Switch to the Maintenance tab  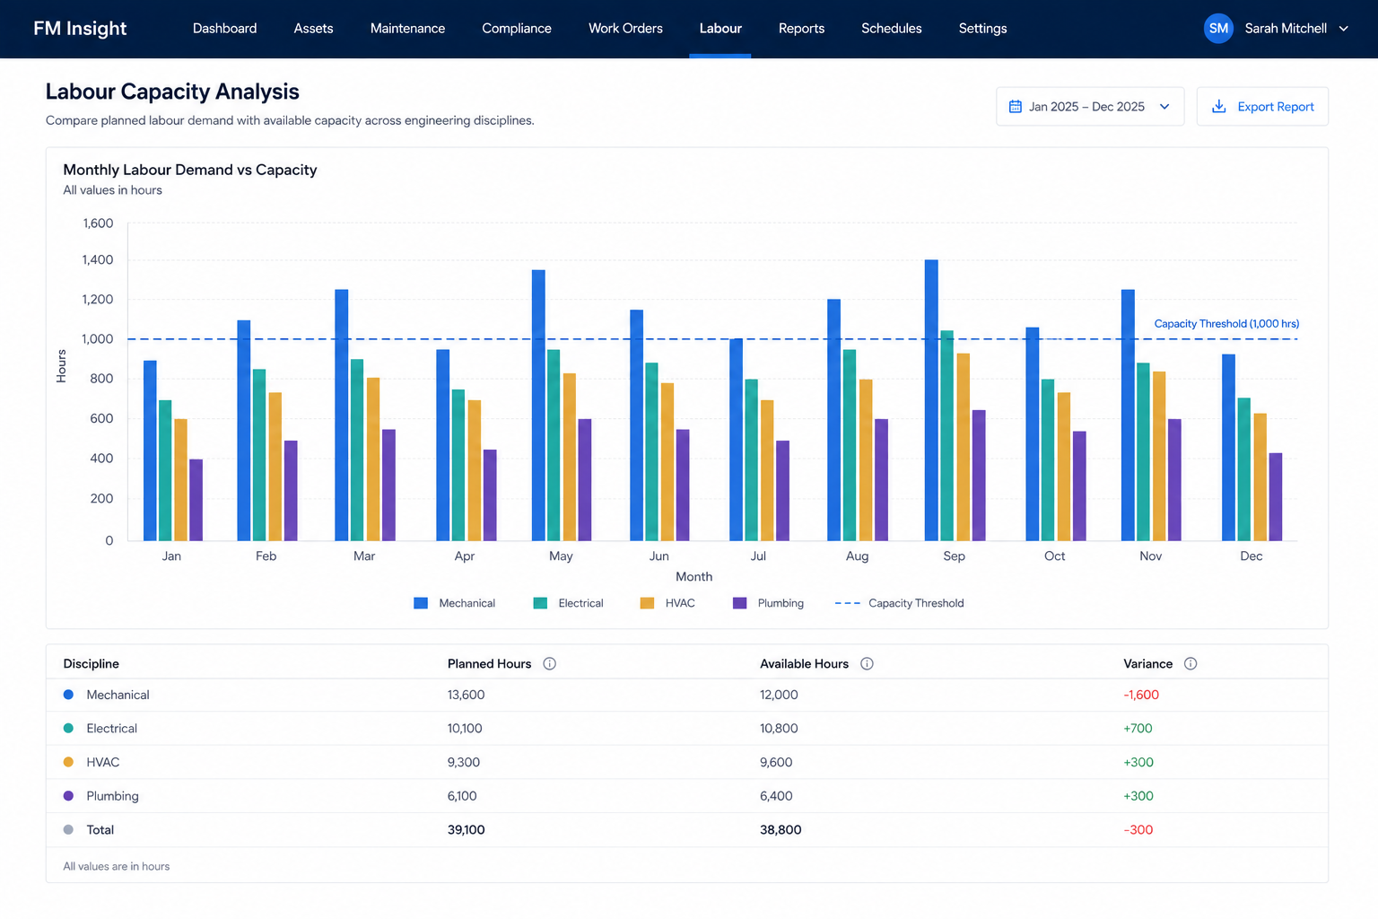coord(407,29)
